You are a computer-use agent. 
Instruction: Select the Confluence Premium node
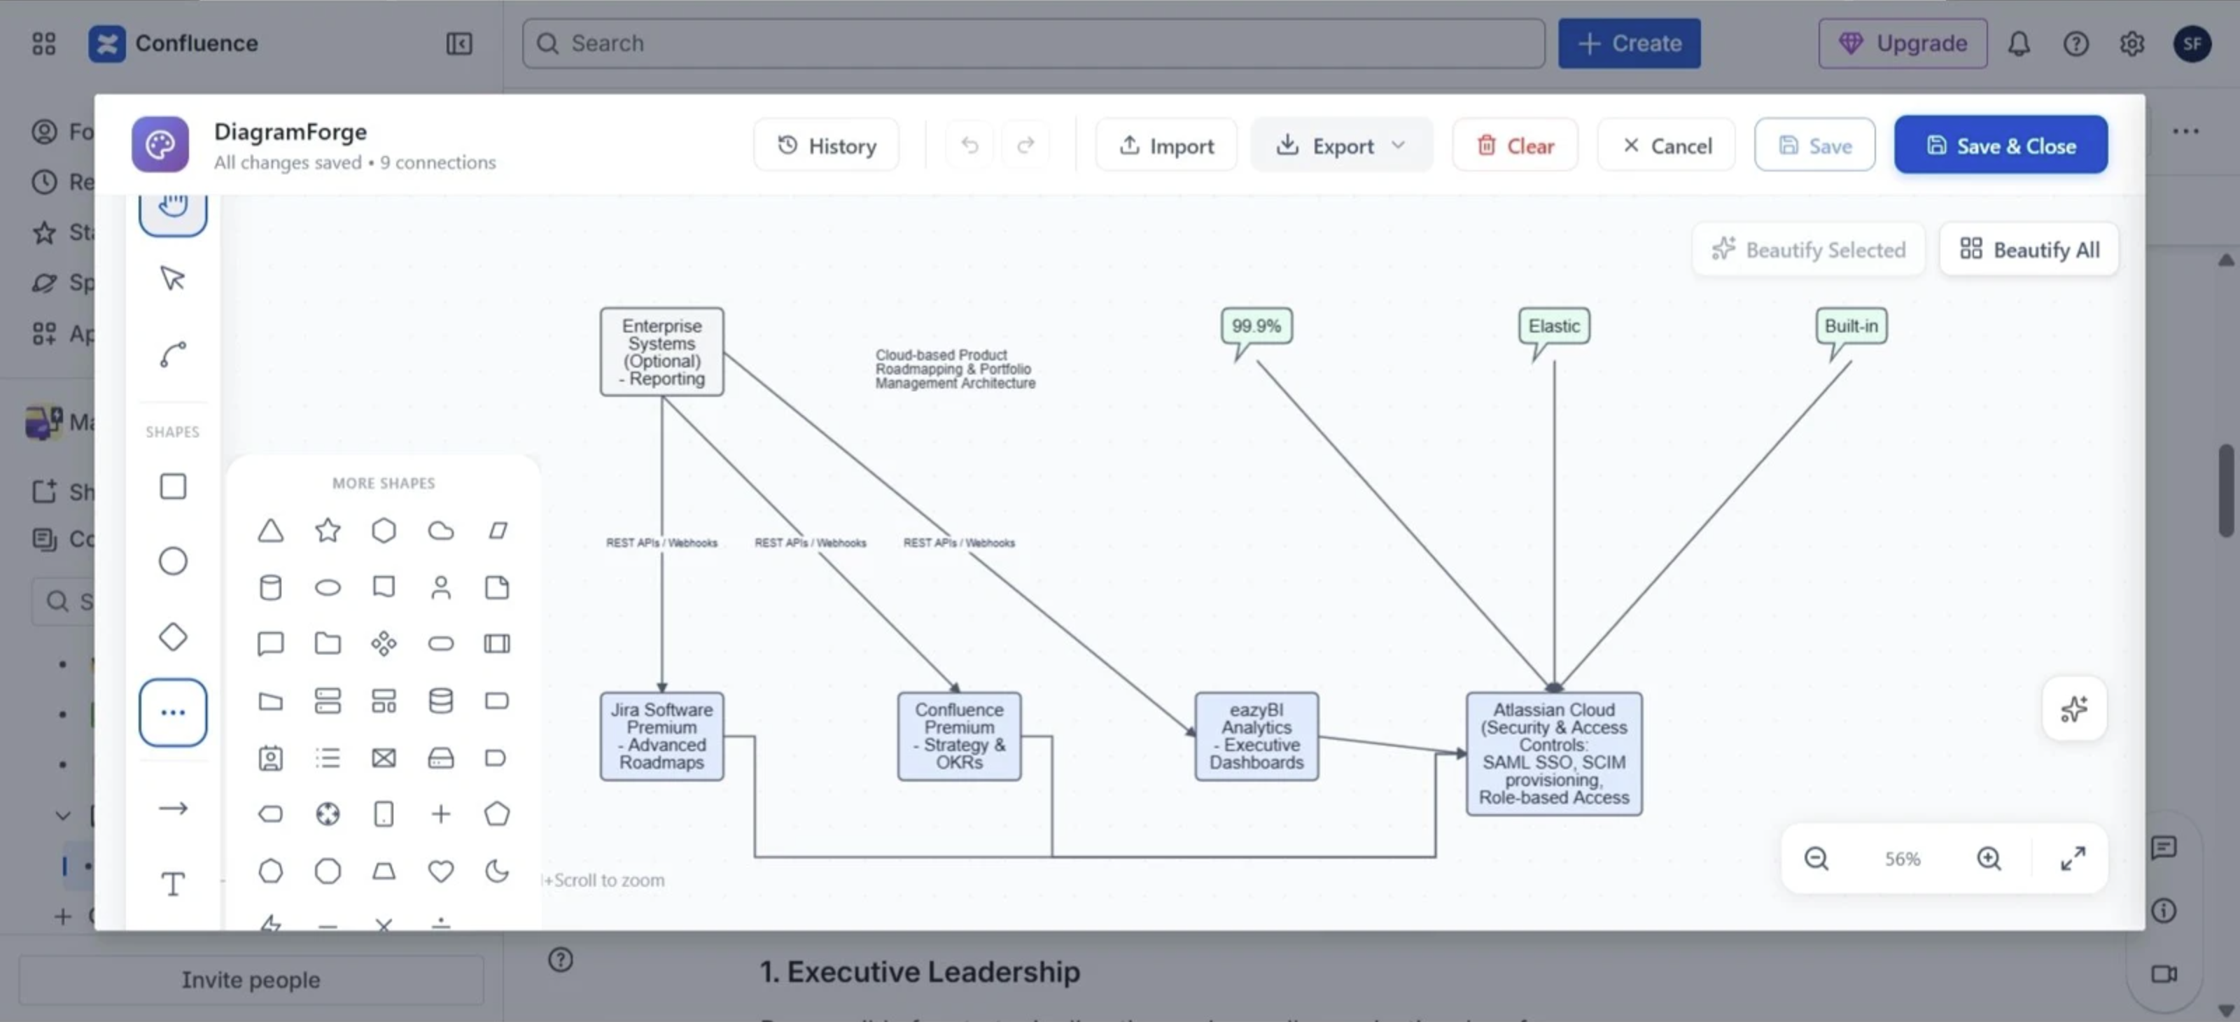coord(959,736)
